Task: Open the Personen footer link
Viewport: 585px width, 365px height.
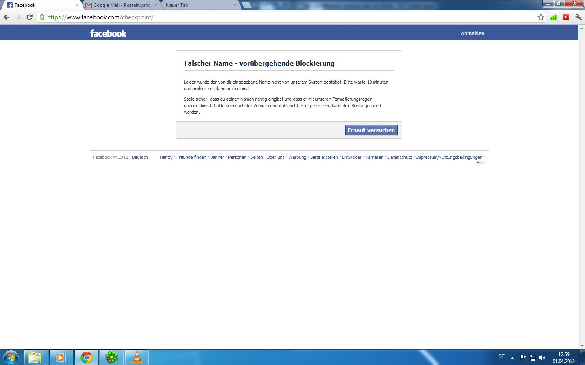Action: 237,157
